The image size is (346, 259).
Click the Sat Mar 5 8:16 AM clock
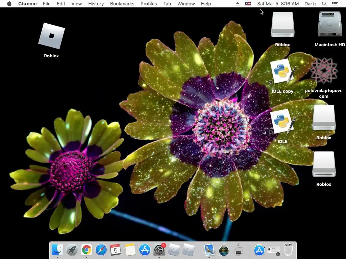tap(278, 4)
